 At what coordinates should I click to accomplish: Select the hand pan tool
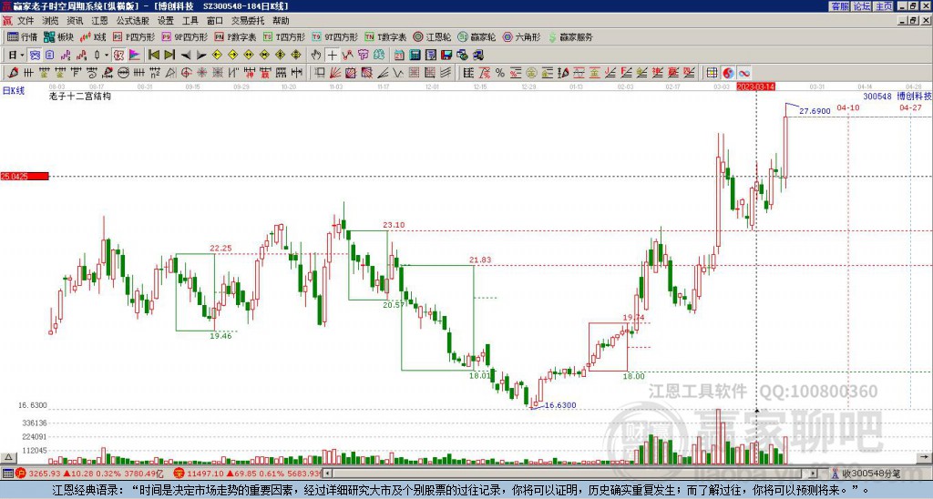(x=316, y=56)
